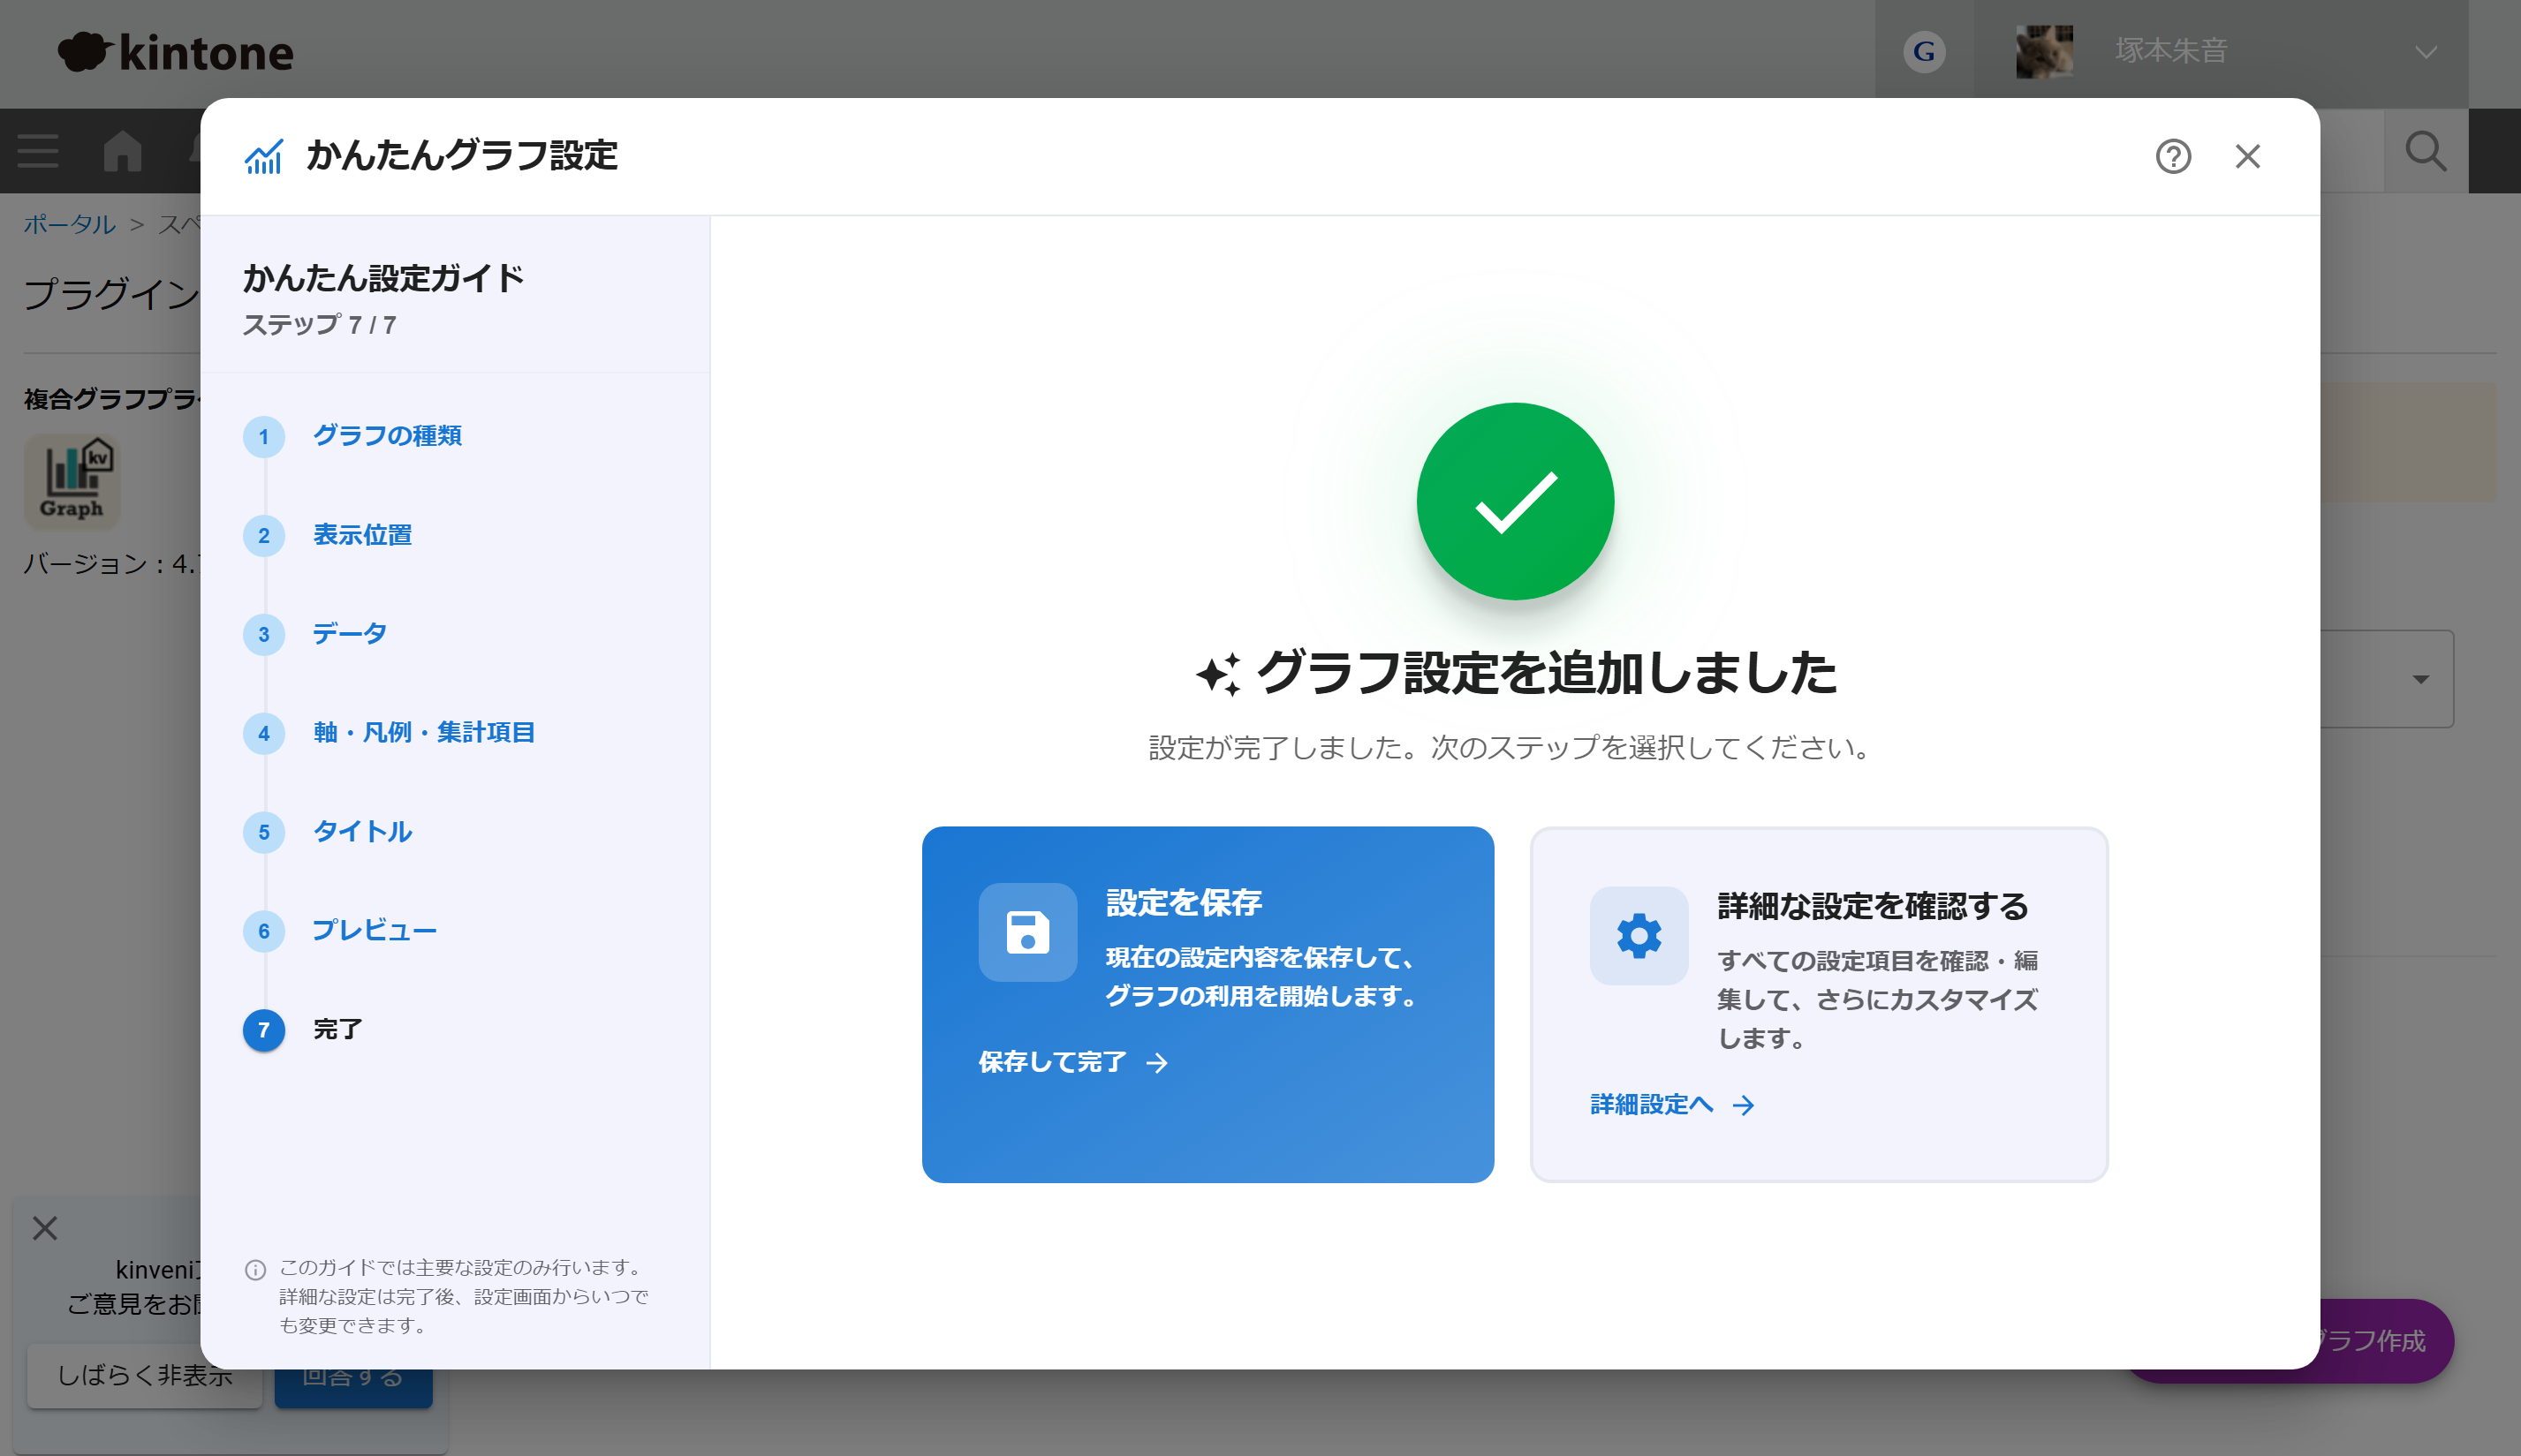The width and height of the screenshot is (2521, 1456).
Task: Click the step 3 number circle
Action: click(264, 634)
